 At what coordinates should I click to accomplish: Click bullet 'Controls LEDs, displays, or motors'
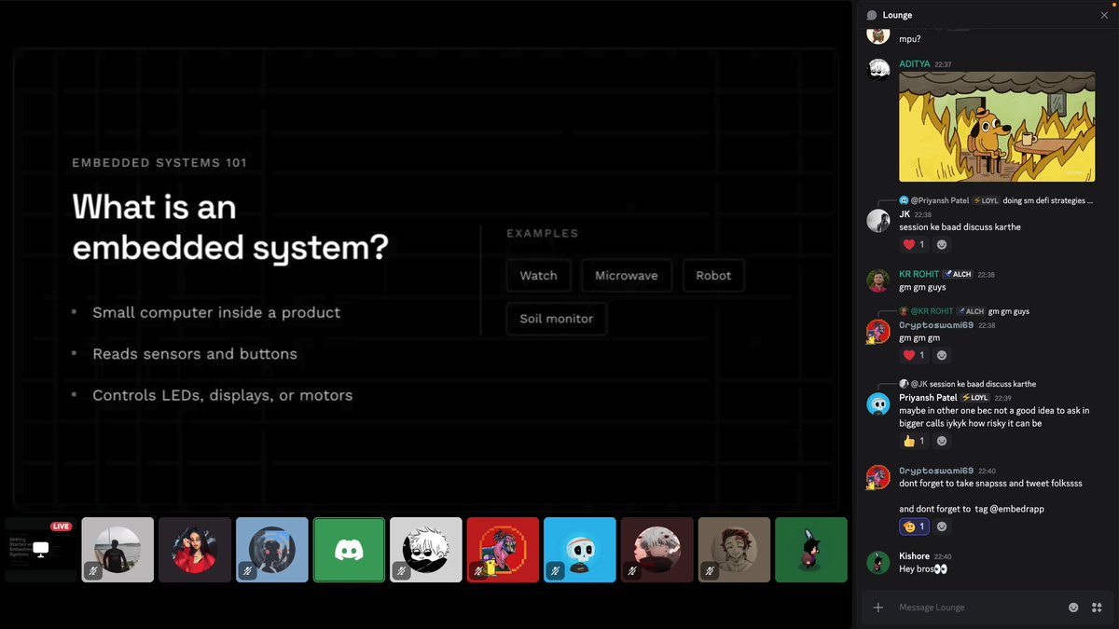[x=223, y=395]
